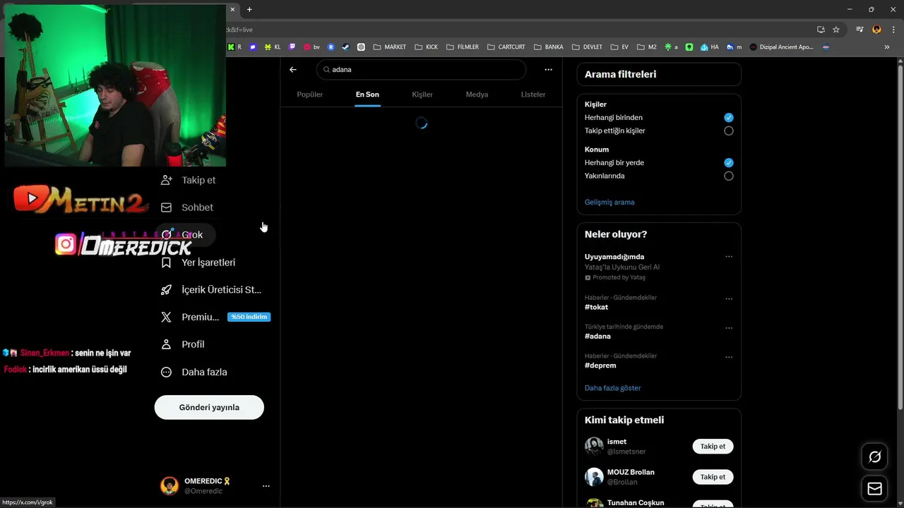Open the Uyuyamadığımda promoted trend
This screenshot has height=508, width=904.
coord(614,257)
